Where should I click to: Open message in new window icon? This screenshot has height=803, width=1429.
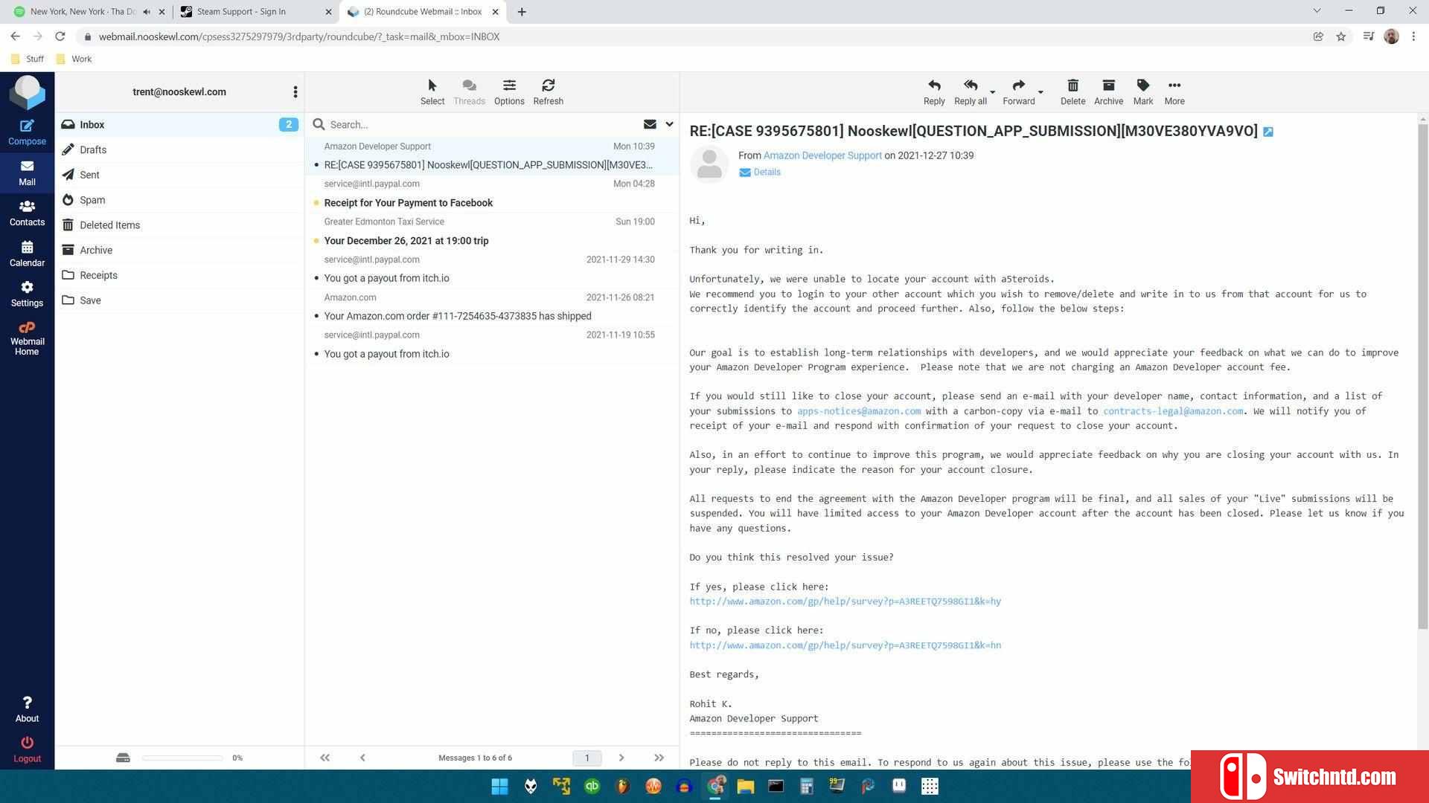pyautogui.click(x=1268, y=132)
